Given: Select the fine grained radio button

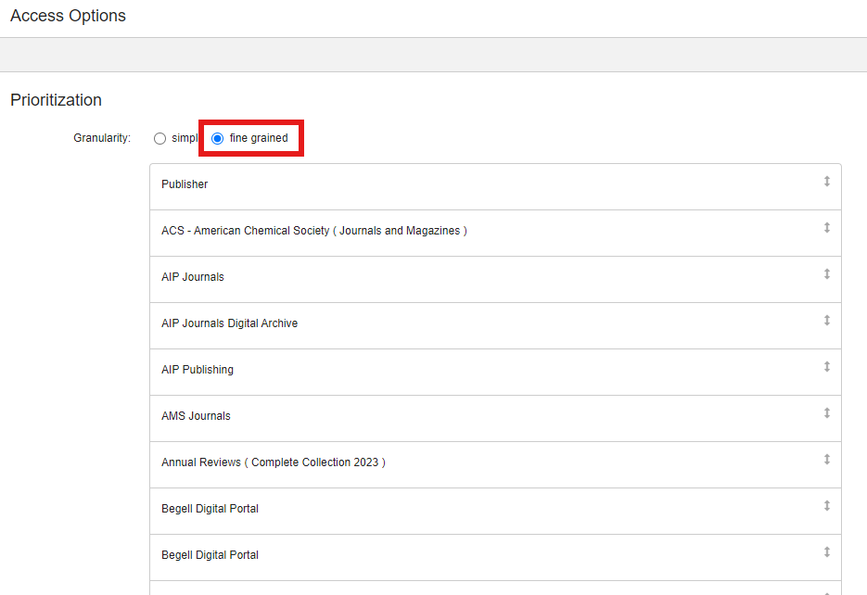Looking at the screenshot, I should [218, 138].
